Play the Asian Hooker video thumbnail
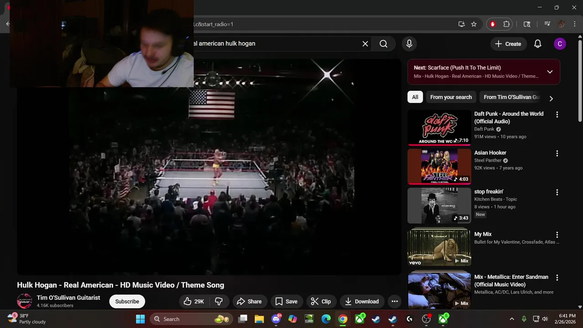 click(439, 167)
